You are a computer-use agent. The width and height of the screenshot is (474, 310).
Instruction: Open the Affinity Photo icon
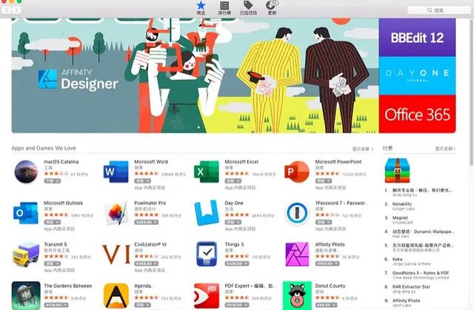click(x=297, y=255)
